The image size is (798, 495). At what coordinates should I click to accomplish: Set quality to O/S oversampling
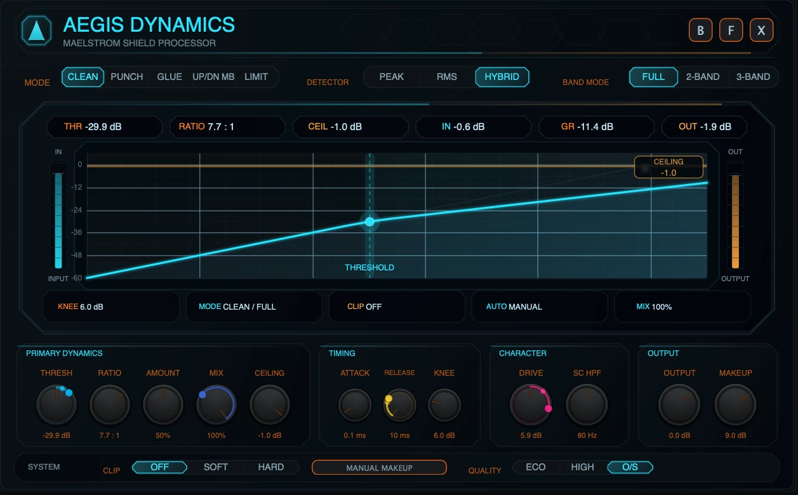pyautogui.click(x=630, y=467)
